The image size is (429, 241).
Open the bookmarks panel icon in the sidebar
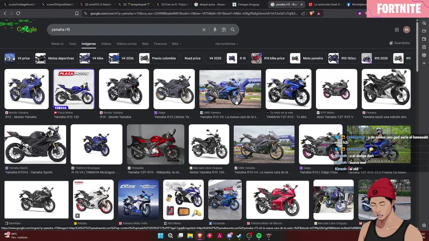[x=424, y=47]
